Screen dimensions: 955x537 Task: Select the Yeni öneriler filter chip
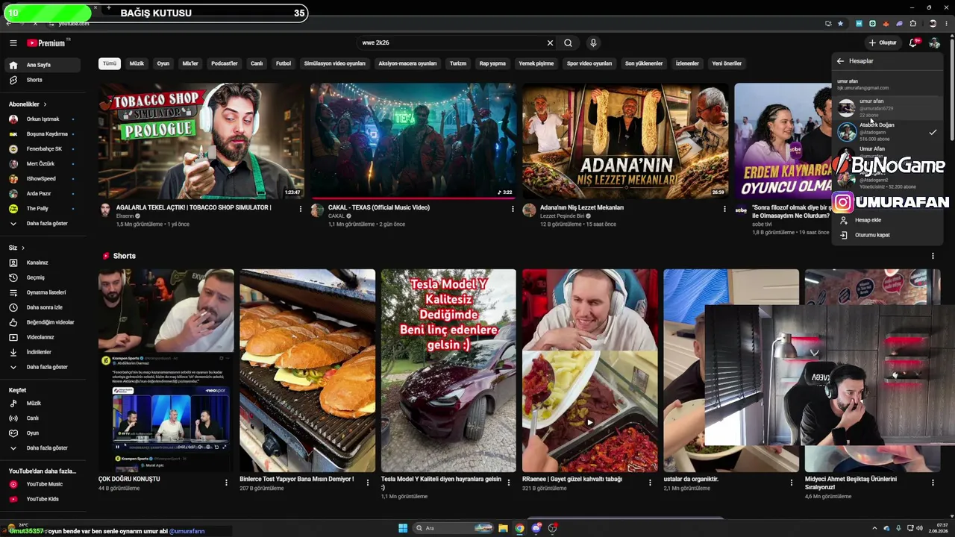[x=727, y=63]
